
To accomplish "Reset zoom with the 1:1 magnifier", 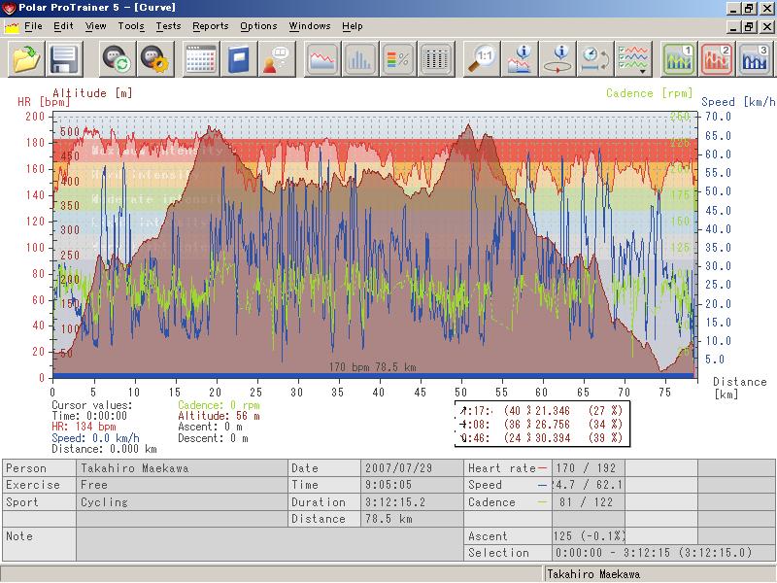I will tap(482, 59).
